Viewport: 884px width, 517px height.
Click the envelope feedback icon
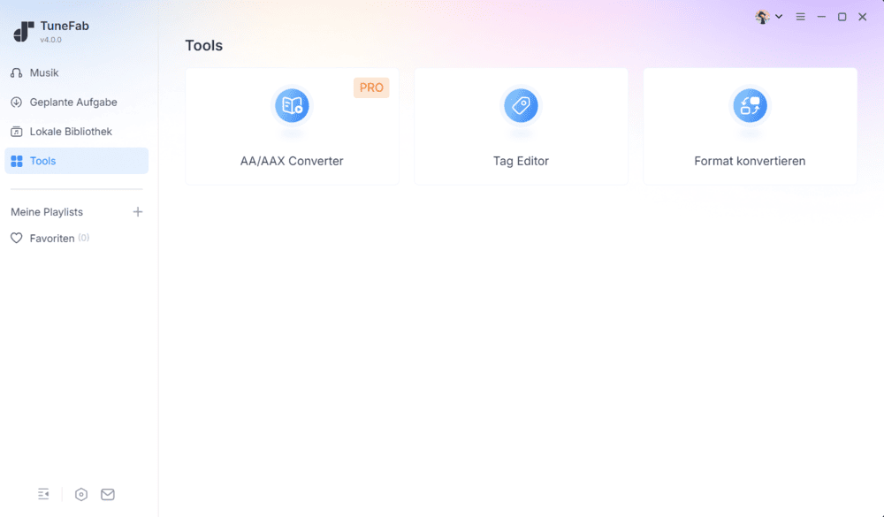coord(108,494)
